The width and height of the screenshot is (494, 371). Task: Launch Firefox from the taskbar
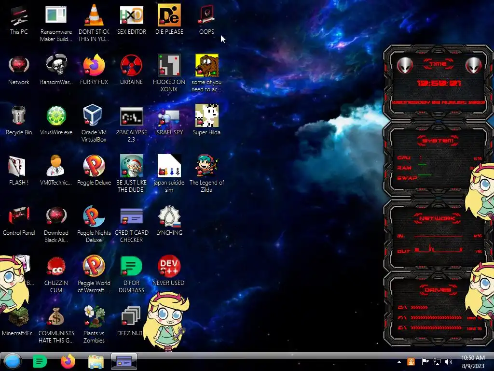[68, 361]
